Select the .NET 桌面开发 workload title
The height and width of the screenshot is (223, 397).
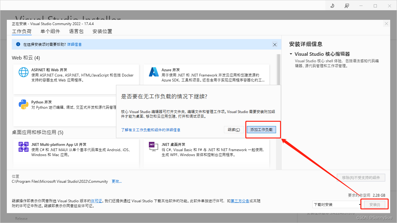(173, 144)
